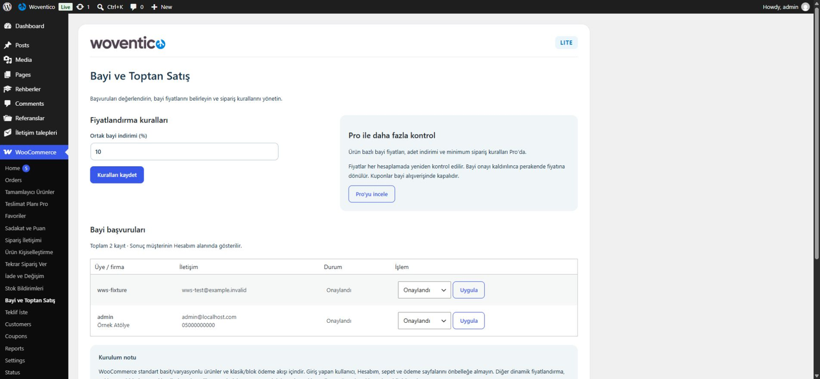The image size is (820, 379).
Task: Click the plus icon for New
Action: [x=154, y=7]
